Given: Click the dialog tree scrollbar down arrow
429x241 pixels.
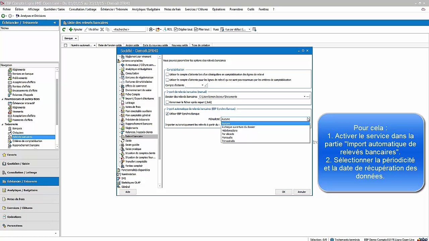Looking at the screenshot, I should pyautogui.click(x=160, y=186).
